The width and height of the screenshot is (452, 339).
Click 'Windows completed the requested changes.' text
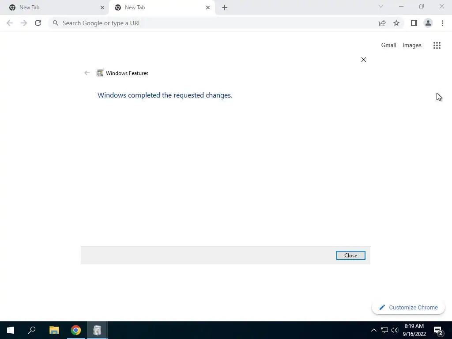tap(165, 95)
